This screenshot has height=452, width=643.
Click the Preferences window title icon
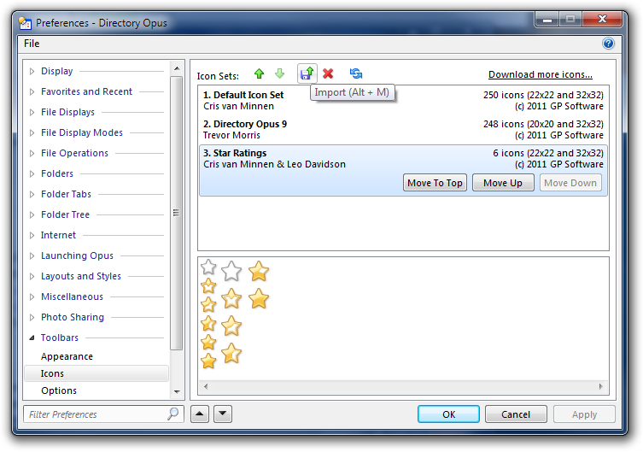click(x=26, y=23)
